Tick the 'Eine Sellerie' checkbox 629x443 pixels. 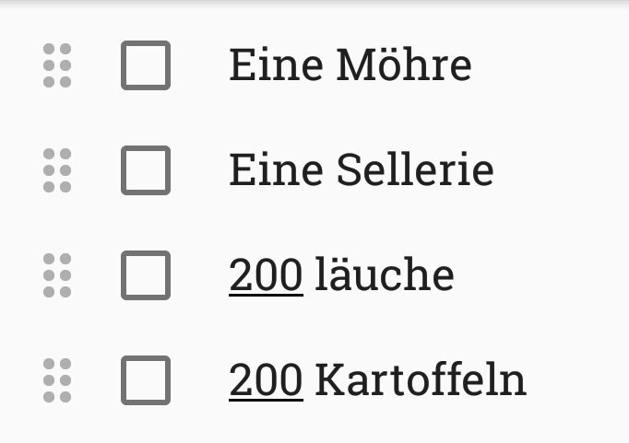tap(146, 170)
